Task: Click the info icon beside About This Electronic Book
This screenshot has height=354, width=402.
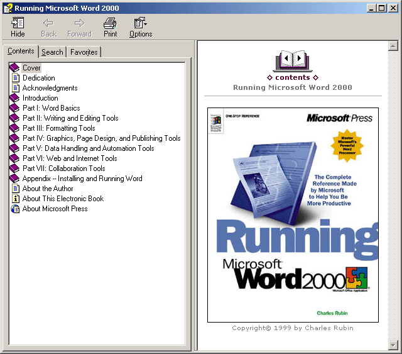Action: [16, 199]
